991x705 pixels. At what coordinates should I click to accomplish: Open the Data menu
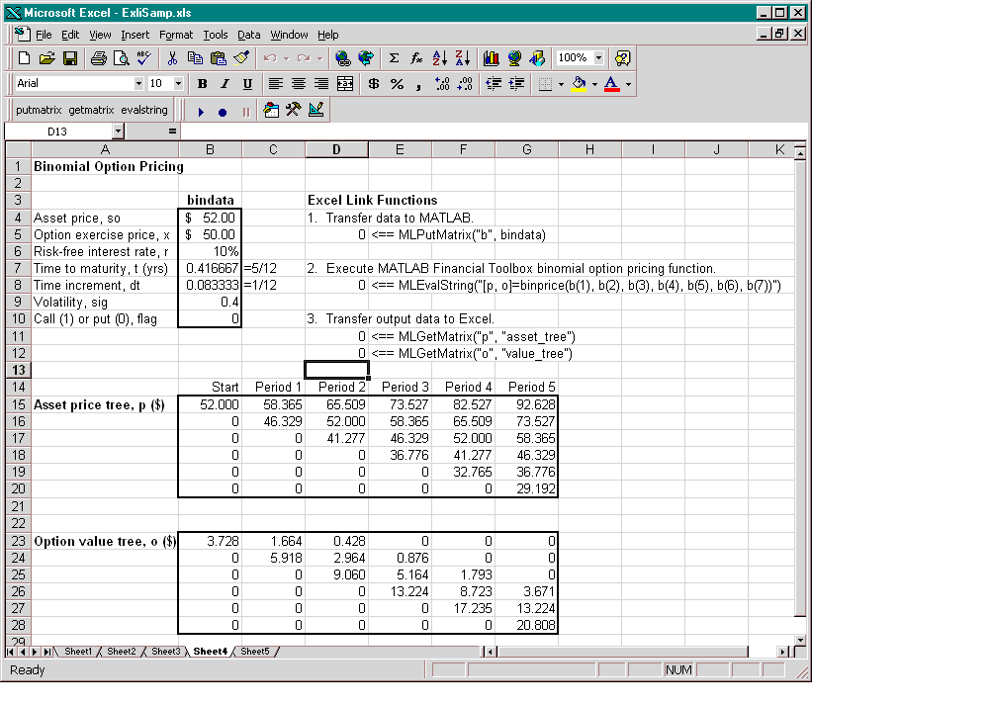coord(249,35)
